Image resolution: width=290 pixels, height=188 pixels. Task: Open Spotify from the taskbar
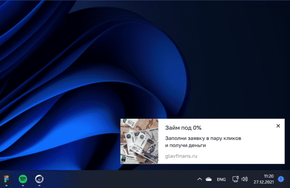pyautogui.click(x=23, y=179)
